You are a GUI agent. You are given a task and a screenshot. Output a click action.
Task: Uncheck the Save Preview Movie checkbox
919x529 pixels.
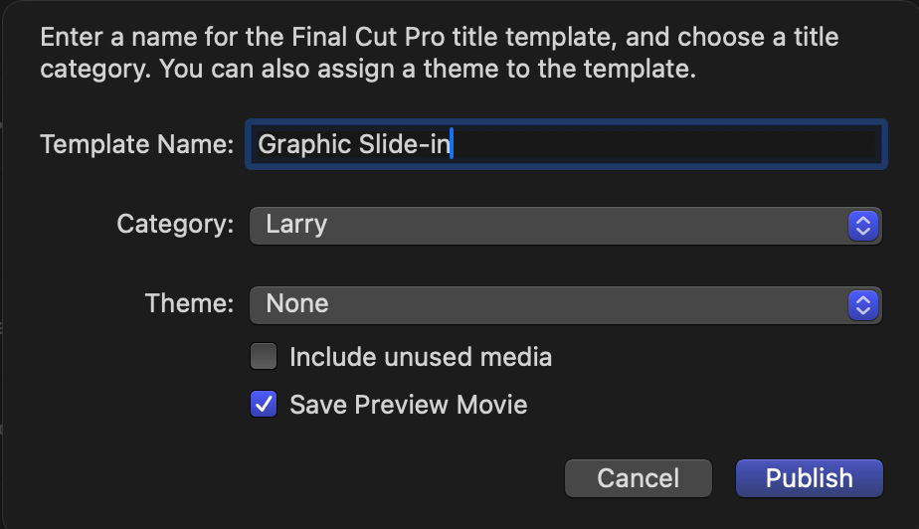264,404
